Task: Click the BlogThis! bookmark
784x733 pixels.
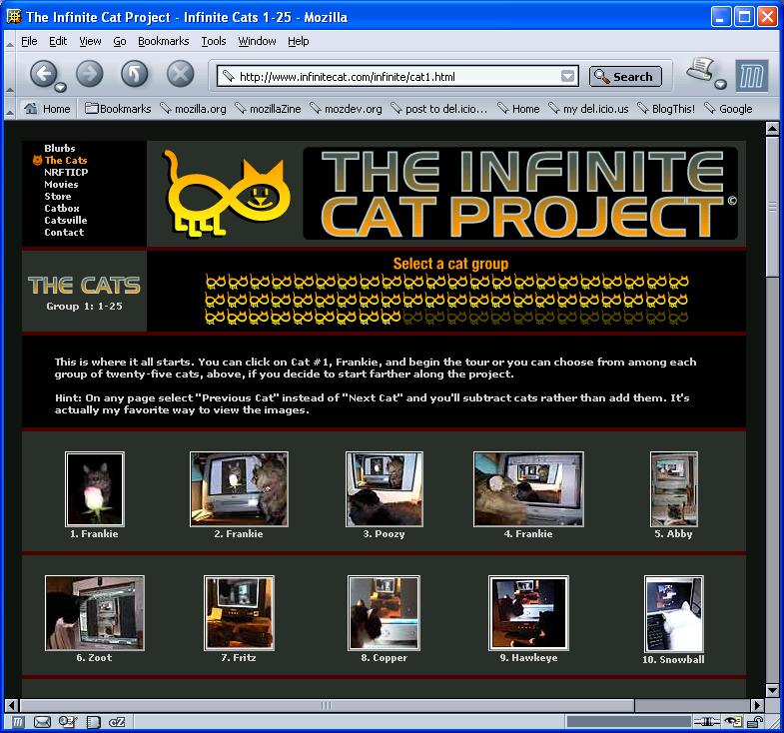Action: coord(666,109)
